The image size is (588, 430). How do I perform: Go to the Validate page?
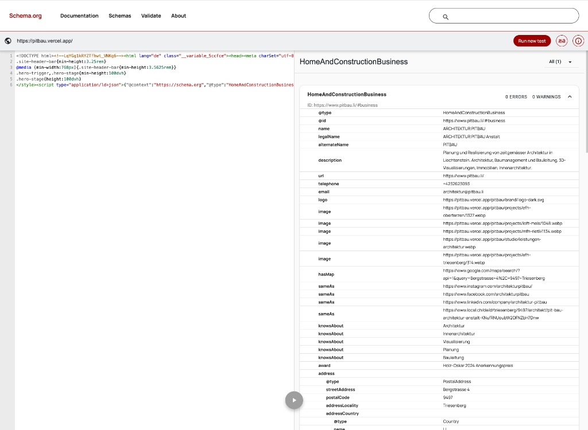(151, 15)
